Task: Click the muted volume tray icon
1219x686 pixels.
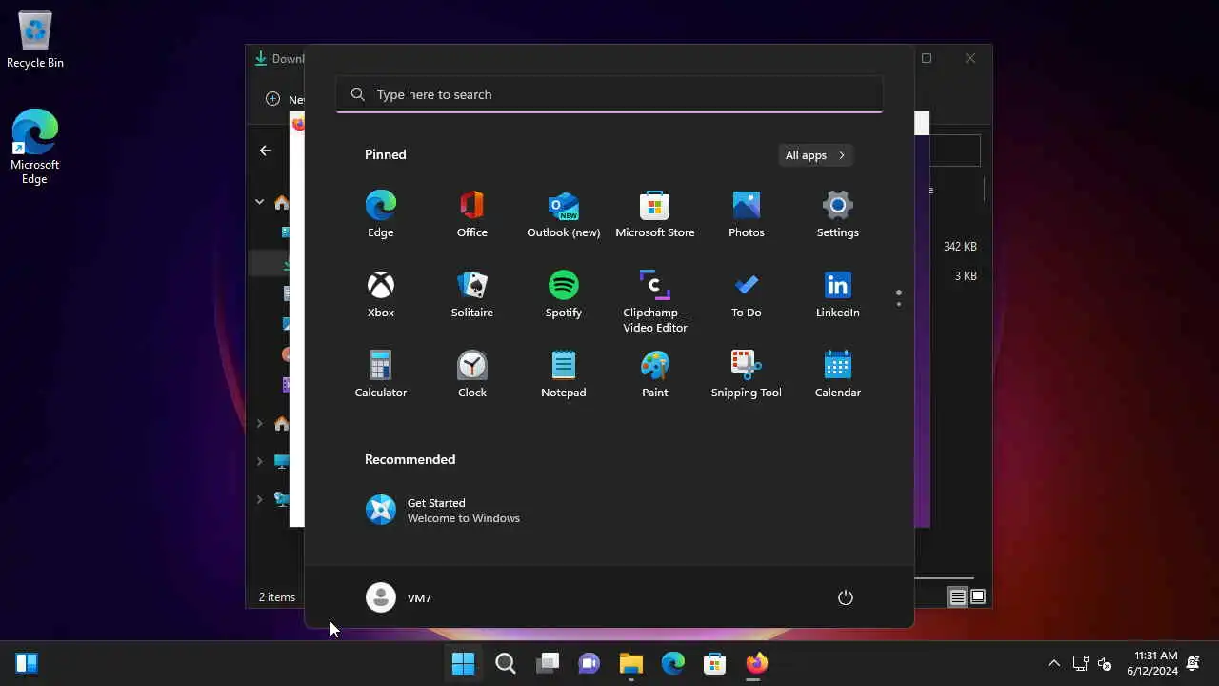Action: click(x=1105, y=663)
